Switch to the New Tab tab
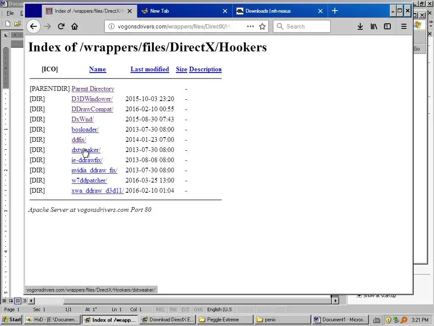Viewport: 434px width, 326px height. click(x=184, y=11)
